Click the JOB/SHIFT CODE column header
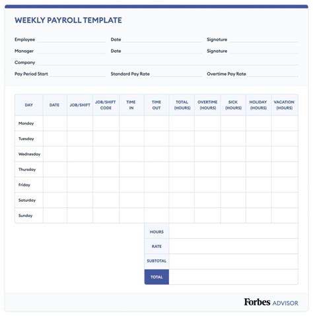The height and width of the screenshot is (316, 313). point(106,105)
